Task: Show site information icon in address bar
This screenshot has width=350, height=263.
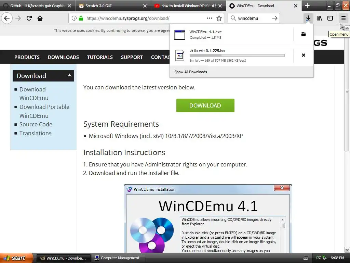Action: (x=74, y=18)
